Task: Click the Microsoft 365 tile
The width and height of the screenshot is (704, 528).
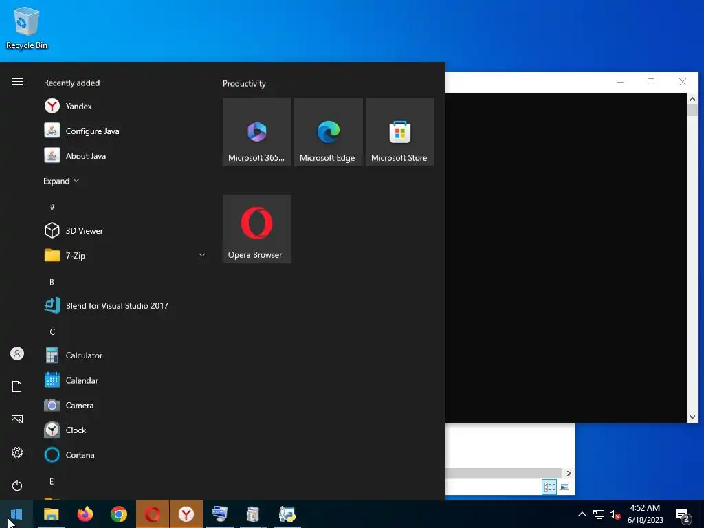Action: pyautogui.click(x=257, y=132)
